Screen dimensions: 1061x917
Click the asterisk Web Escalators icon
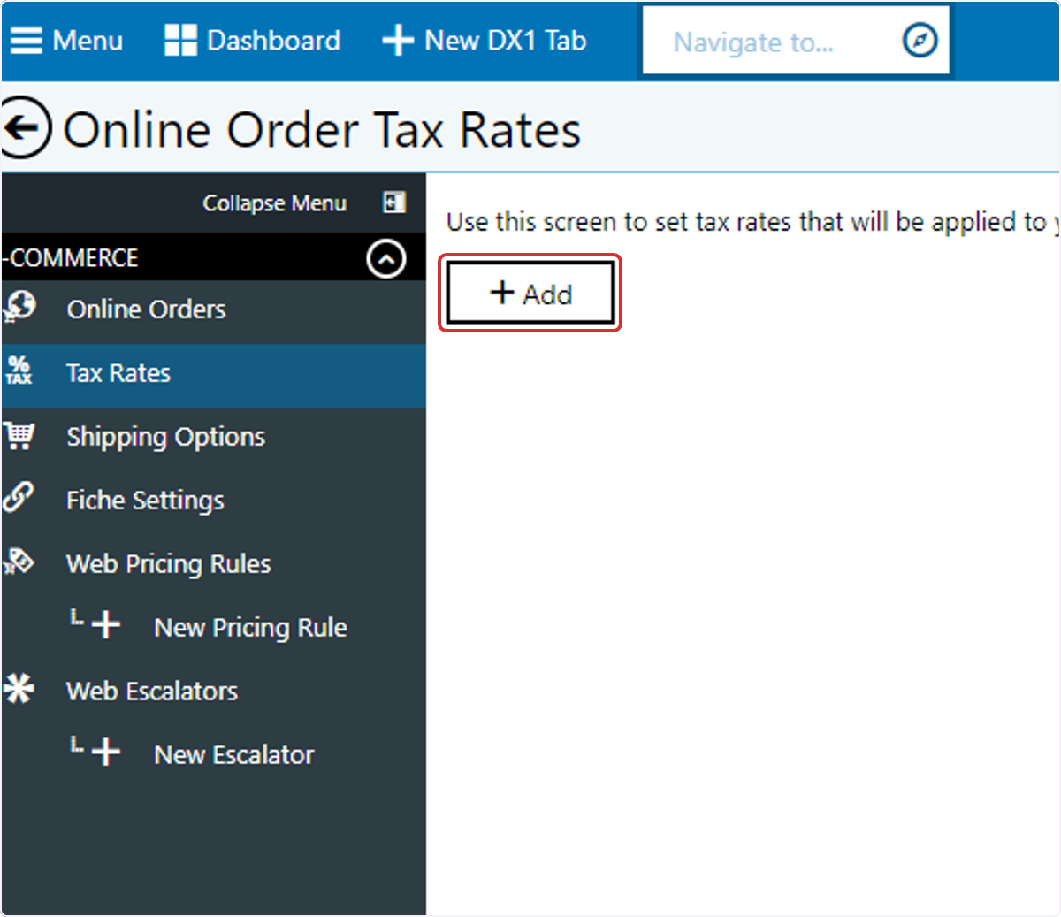pos(19,688)
